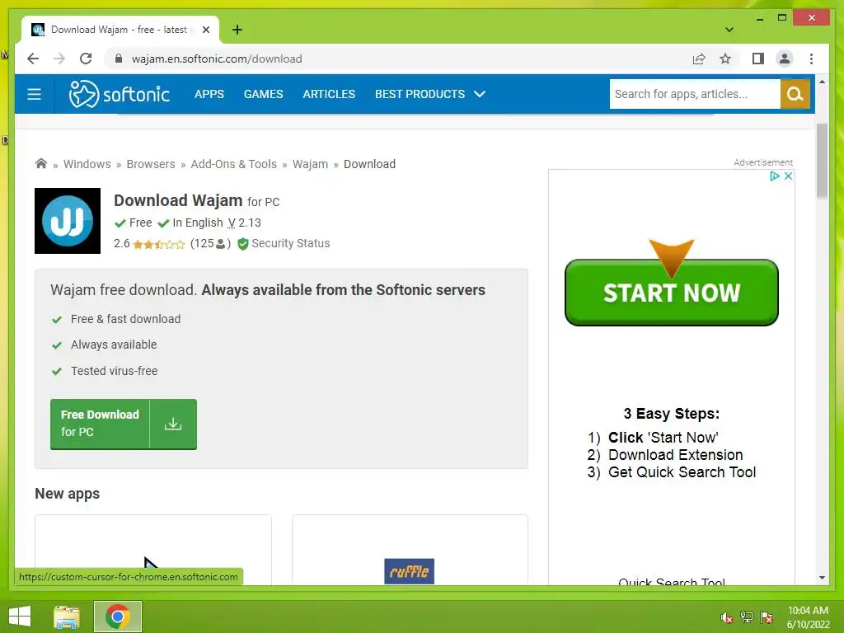Toggle the Chrome side panel icon
This screenshot has height=633, width=844.
click(x=758, y=59)
